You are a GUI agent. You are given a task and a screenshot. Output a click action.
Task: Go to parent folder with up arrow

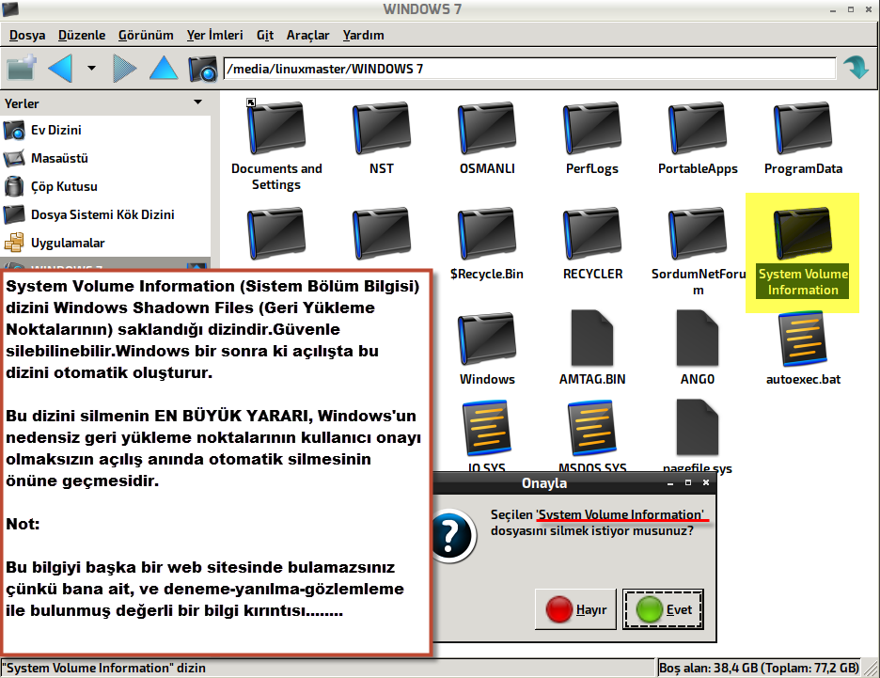[164, 69]
